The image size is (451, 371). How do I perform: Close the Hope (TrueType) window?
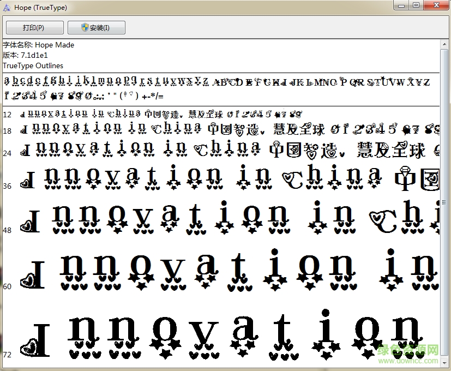click(436, 5)
